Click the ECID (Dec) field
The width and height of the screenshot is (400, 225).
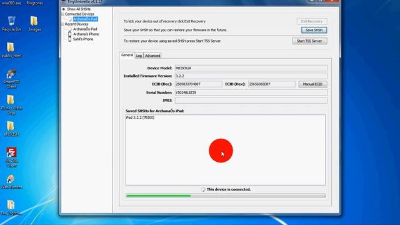[199, 84]
